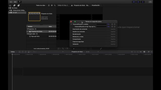Select the fcpx ep1 intro clip row
Screen dimensions: 161x90
41,36
